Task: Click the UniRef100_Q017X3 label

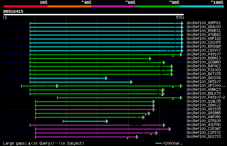Action: click(x=204, y=137)
